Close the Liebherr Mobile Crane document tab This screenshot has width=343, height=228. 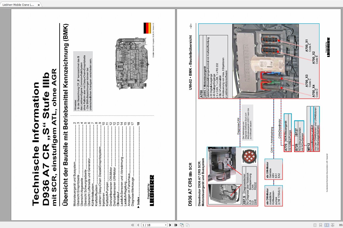[39, 5]
